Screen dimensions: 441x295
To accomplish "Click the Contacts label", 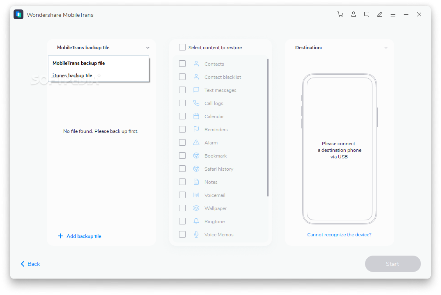I will coord(214,64).
